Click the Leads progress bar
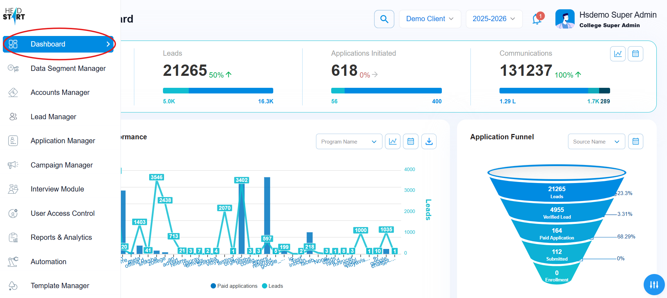This screenshot has width=667, height=298. 218,91
